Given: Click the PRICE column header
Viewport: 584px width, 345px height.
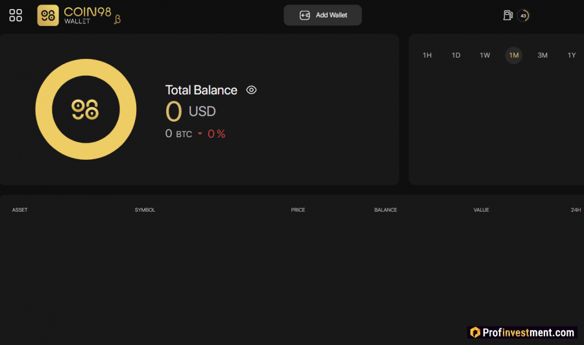Looking at the screenshot, I should click(x=298, y=210).
